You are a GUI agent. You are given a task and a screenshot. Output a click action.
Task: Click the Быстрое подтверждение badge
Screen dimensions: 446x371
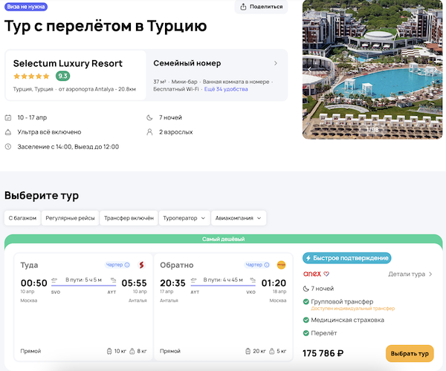point(347,257)
